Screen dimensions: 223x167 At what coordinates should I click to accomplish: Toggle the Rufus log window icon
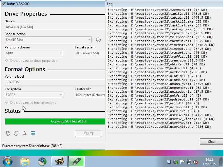pos(33,133)
